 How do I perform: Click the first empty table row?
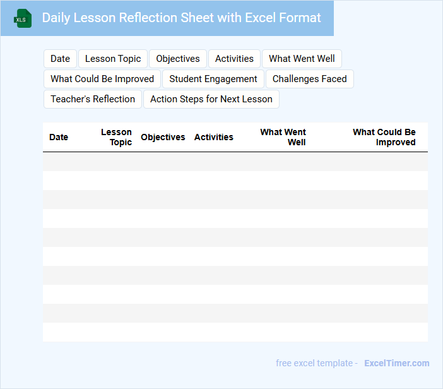coord(235,162)
